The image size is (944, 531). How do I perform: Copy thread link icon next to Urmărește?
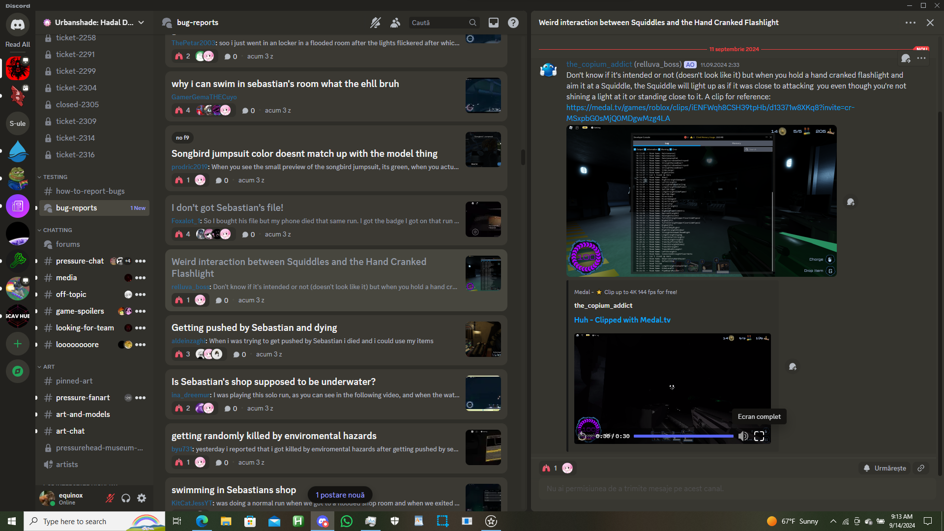(x=921, y=468)
